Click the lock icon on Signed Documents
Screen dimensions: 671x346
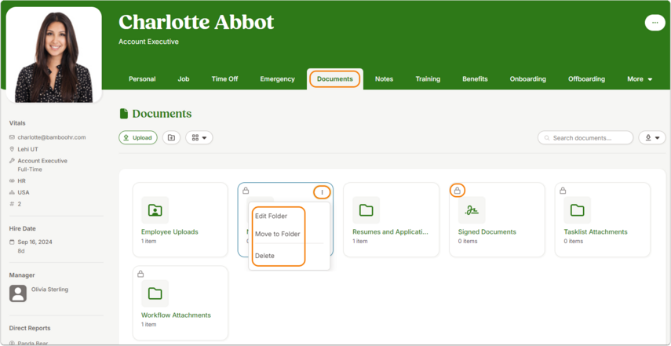coord(457,191)
